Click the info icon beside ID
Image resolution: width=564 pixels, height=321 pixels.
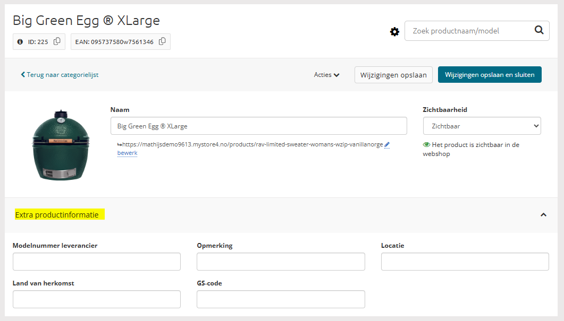(x=20, y=42)
